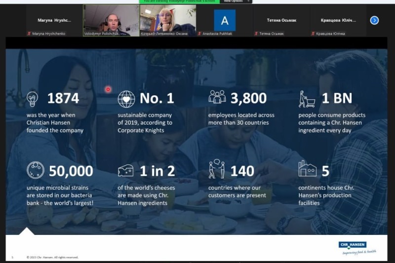Click the '3,800' heading text
This screenshot has height=263, width=395.
click(248, 98)
